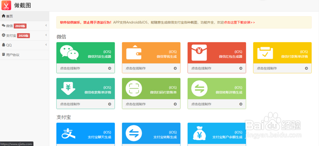
Task: Open the 支付宝账户余额生成 card title
Action: [227, 137]
